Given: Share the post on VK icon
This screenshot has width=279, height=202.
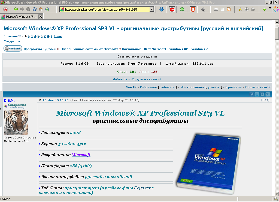Looking at the screenshot, I should (262, 94).
